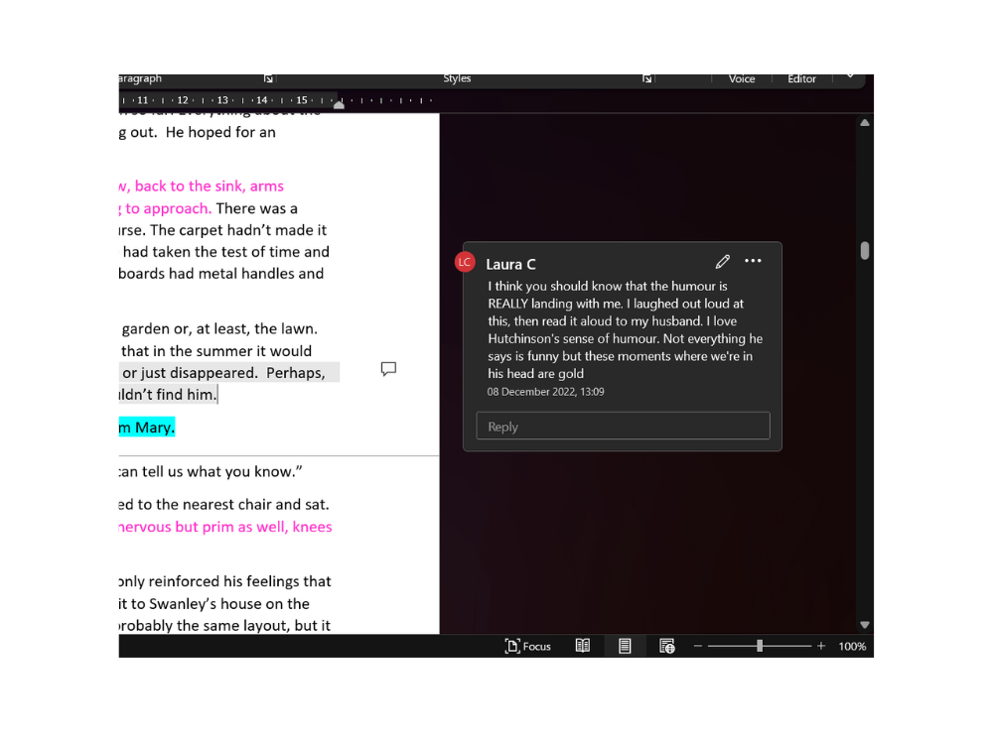Image resolution: width=993 pixels, height=744 pixels.
Task: Click the scroll up arrow
Action: pos(865,123)
